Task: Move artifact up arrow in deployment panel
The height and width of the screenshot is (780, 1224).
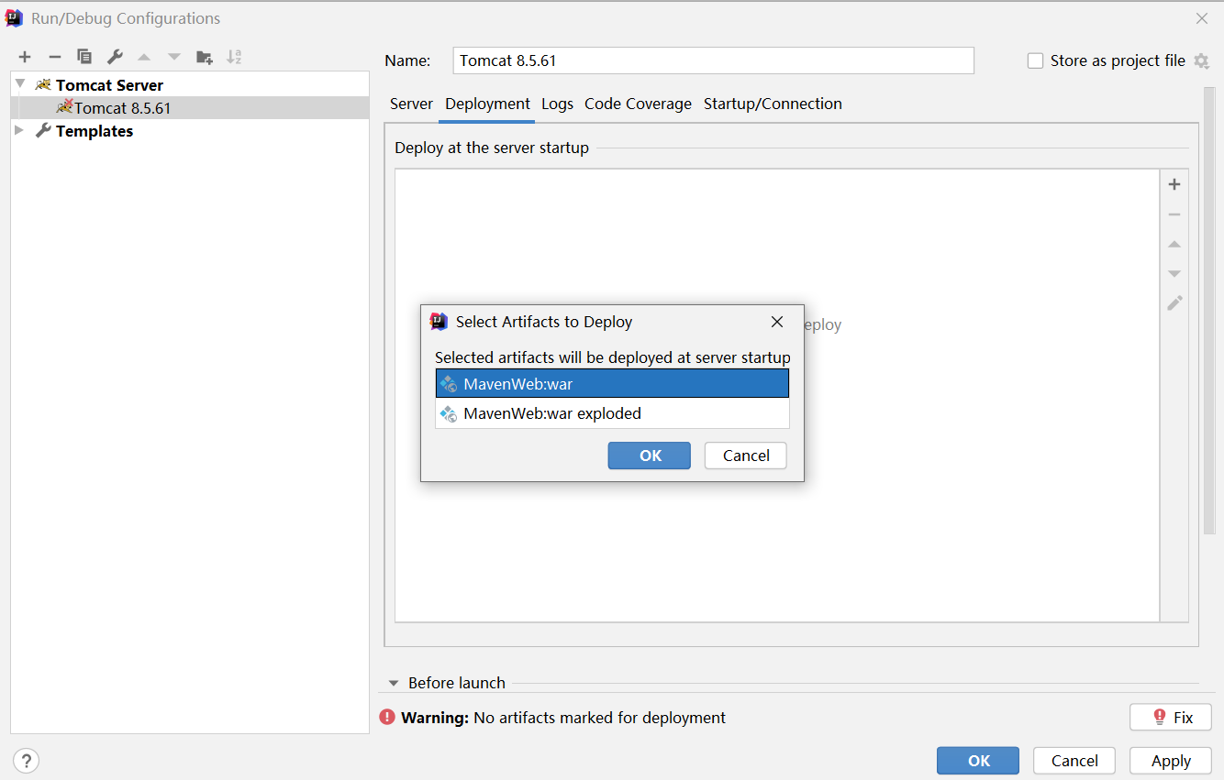Action: [x=1174, y=244]
